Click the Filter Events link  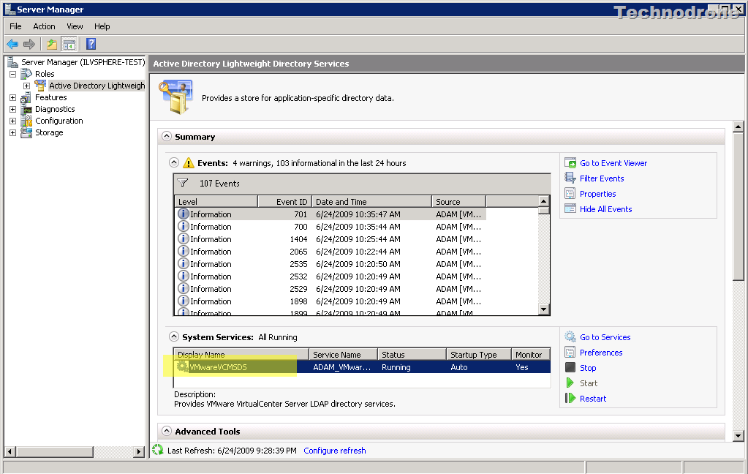(602, 178)
